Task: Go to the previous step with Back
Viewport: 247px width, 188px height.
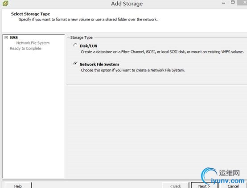Action: click(x=175, y=185)
